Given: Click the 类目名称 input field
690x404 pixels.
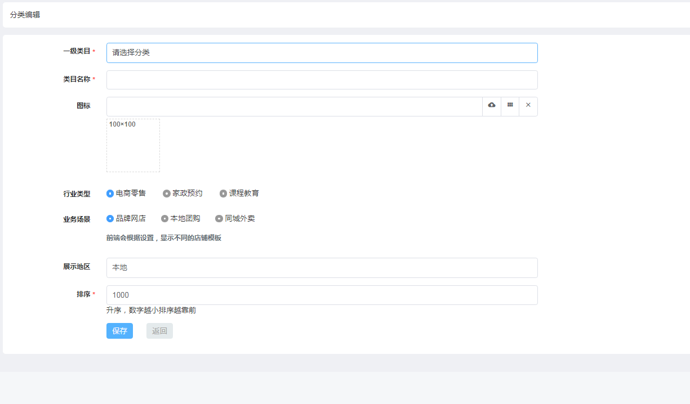Looking at the screenshot, I should (x=322, y=80).
